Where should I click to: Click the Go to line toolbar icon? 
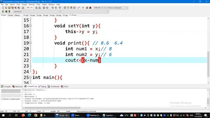[47, 8]
